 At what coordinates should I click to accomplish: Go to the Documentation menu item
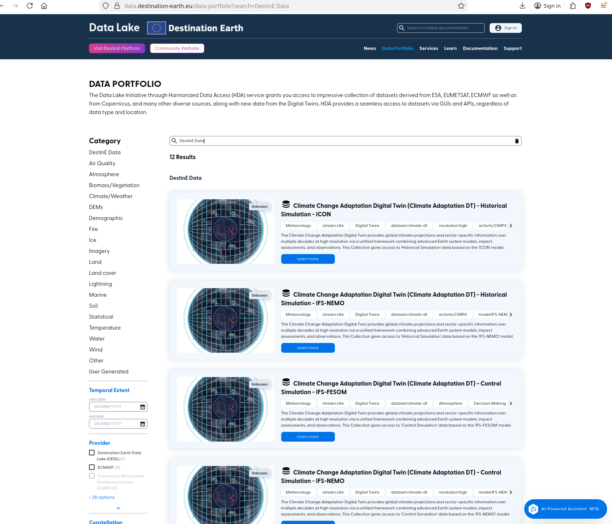click(480, 48)
